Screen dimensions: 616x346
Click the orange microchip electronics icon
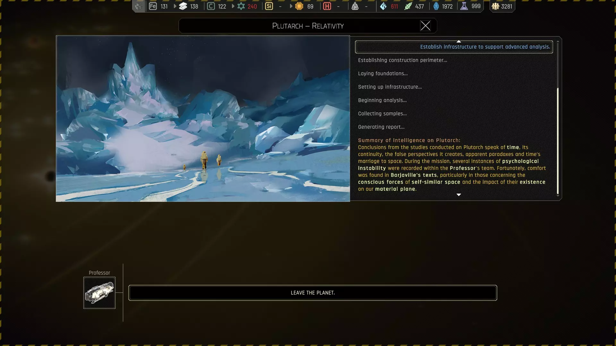[x=299, y=6]
